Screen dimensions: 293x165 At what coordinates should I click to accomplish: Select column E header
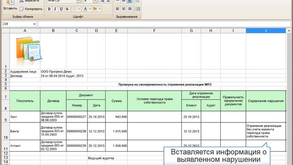pyautogui.click(x=116, y=31)
